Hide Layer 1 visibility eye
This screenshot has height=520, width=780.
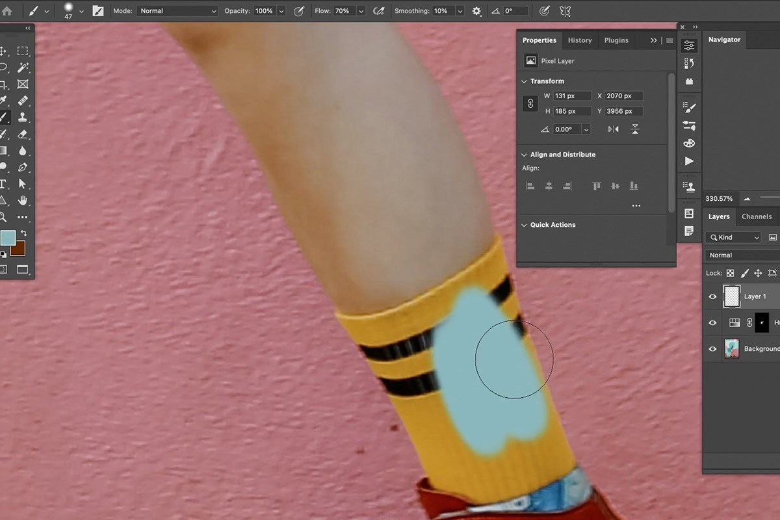pos(712,296)
